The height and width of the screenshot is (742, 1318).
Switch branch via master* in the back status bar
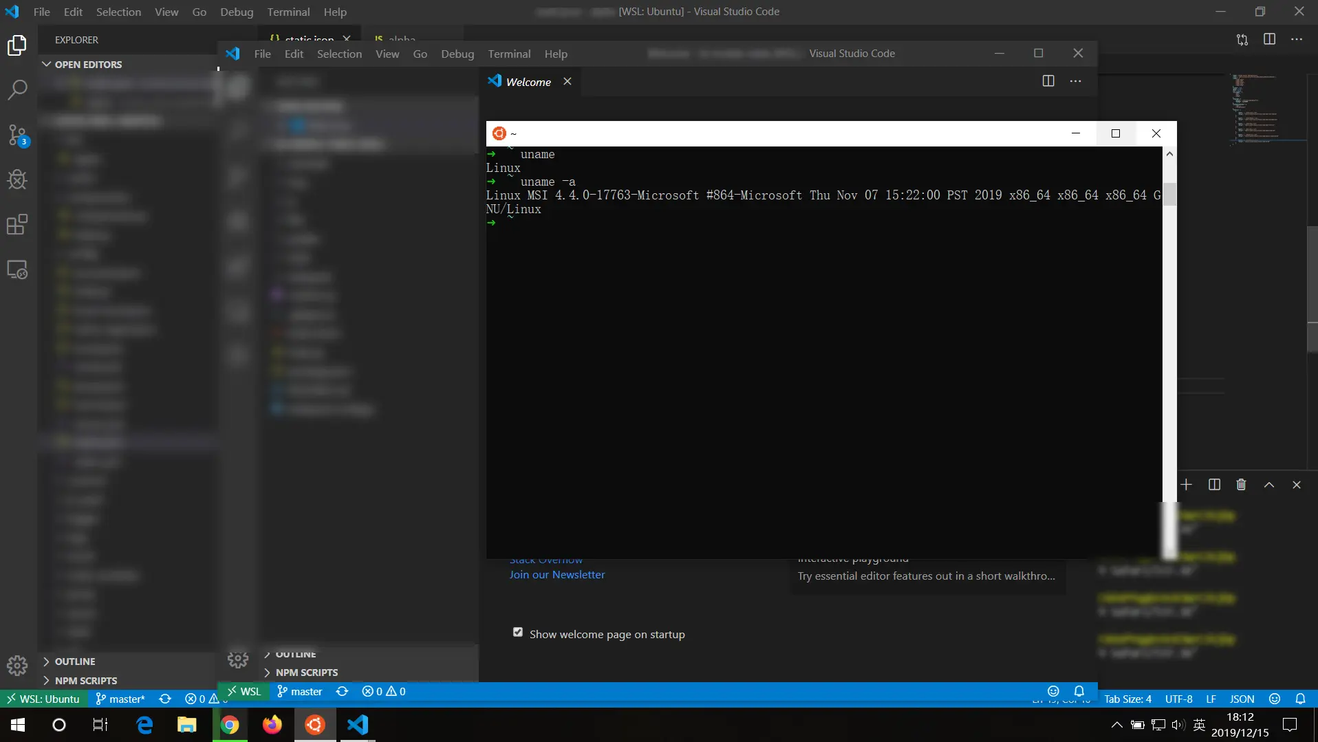(x=120, y=699)
